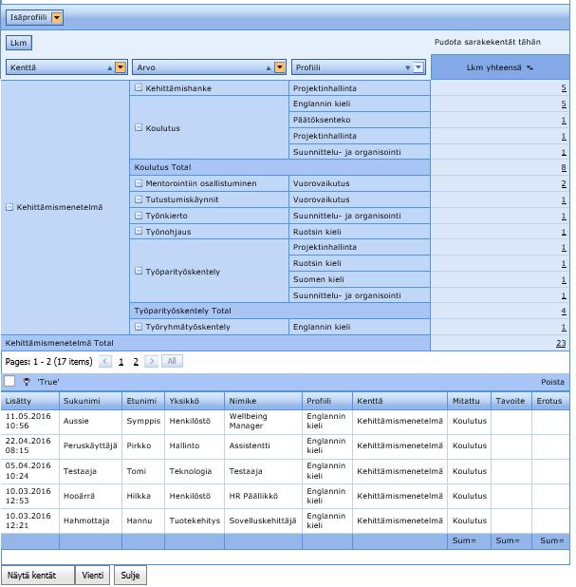Collapse the Koulutus row group
Image resolution: width=576 pixels, height=587 pixels.
point(139,127)
